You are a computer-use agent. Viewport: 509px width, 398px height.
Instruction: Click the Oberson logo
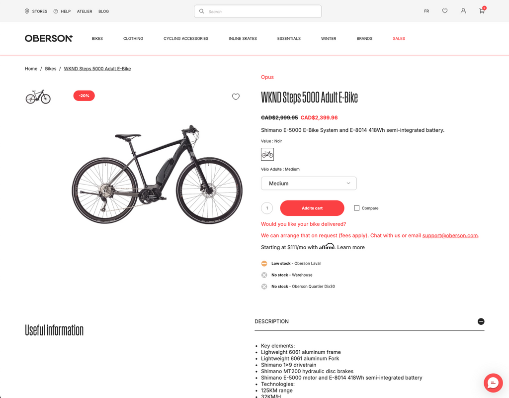tap(49, 38)
